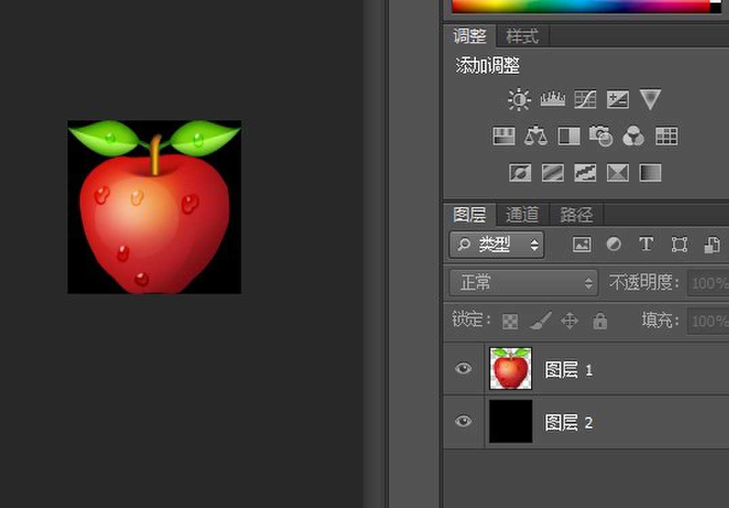The width and height of the screenshot is (729, 508).
Task: Open the 正常 blend mode dropdown
Action: (x=524, y=282)
